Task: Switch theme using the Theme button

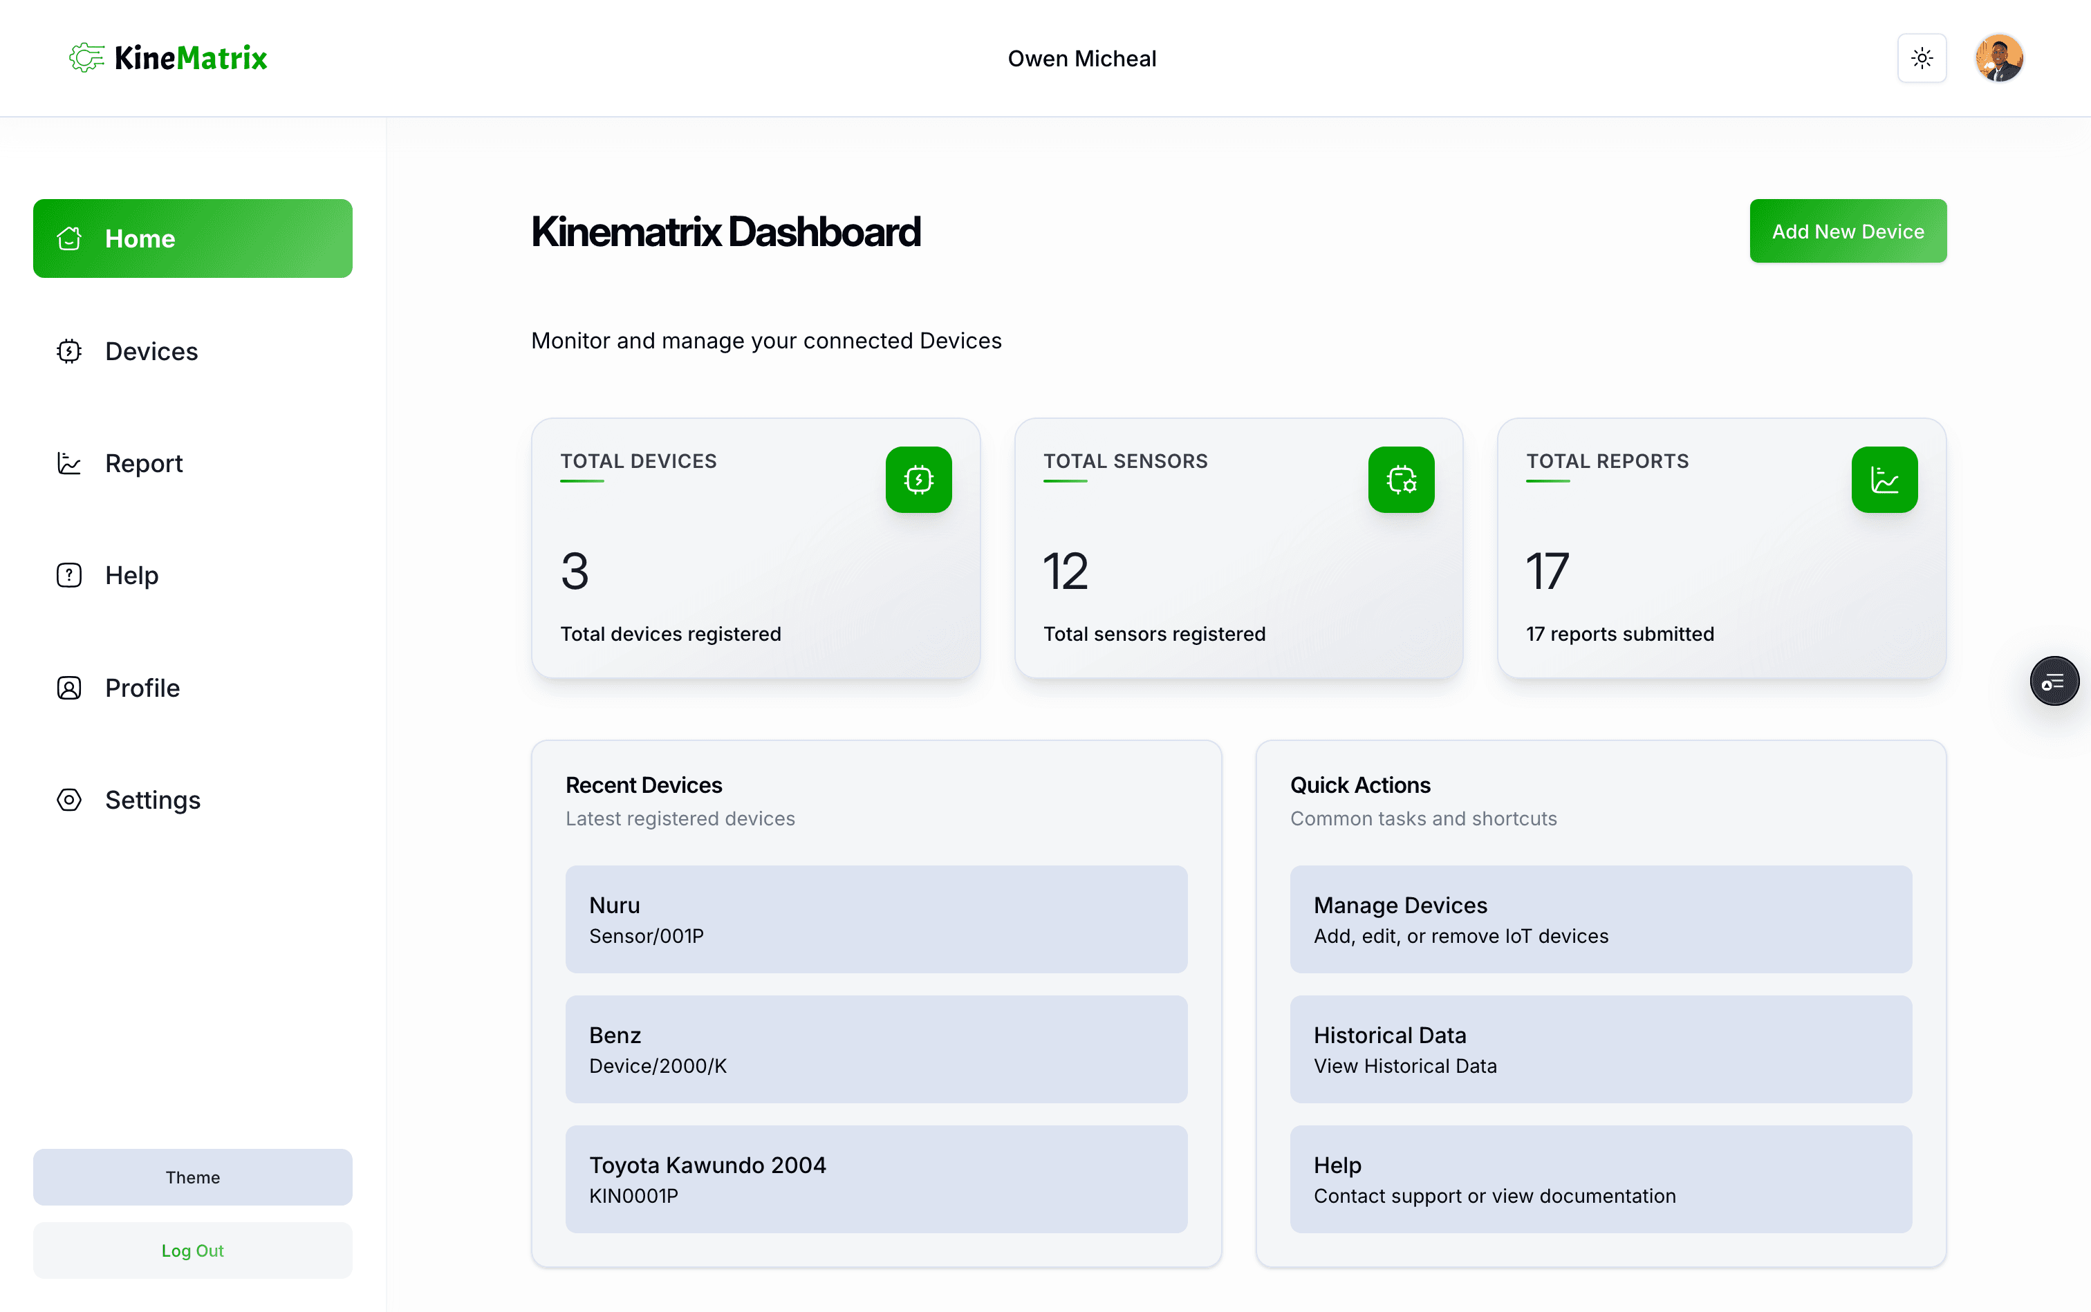Action: [193, 1177]
